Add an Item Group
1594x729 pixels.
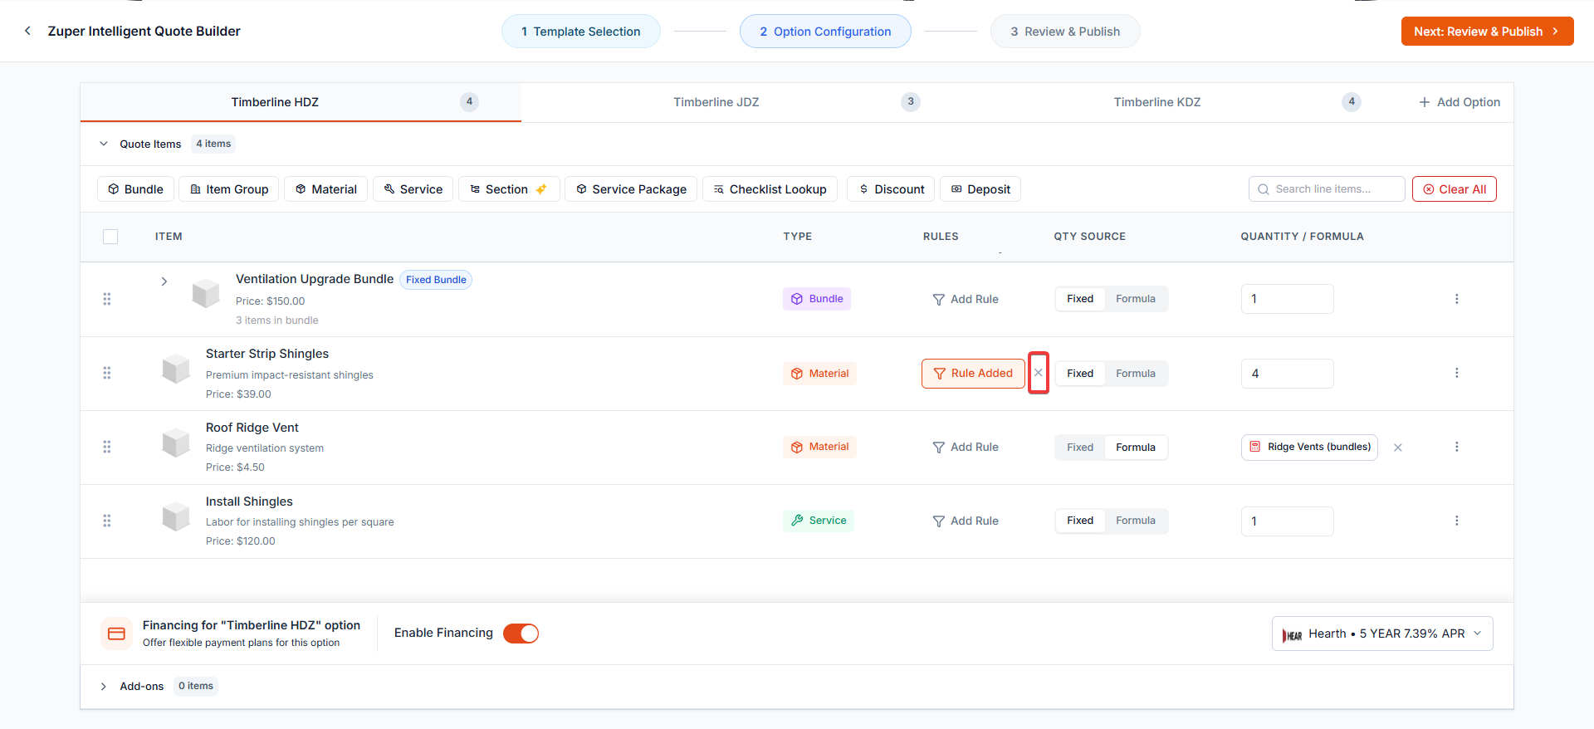229,189
